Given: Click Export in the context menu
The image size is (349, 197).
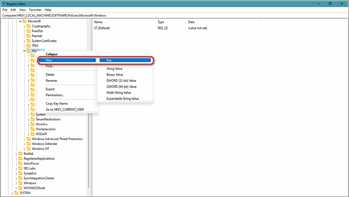Looking at the screenshot, I should point(50,89).
